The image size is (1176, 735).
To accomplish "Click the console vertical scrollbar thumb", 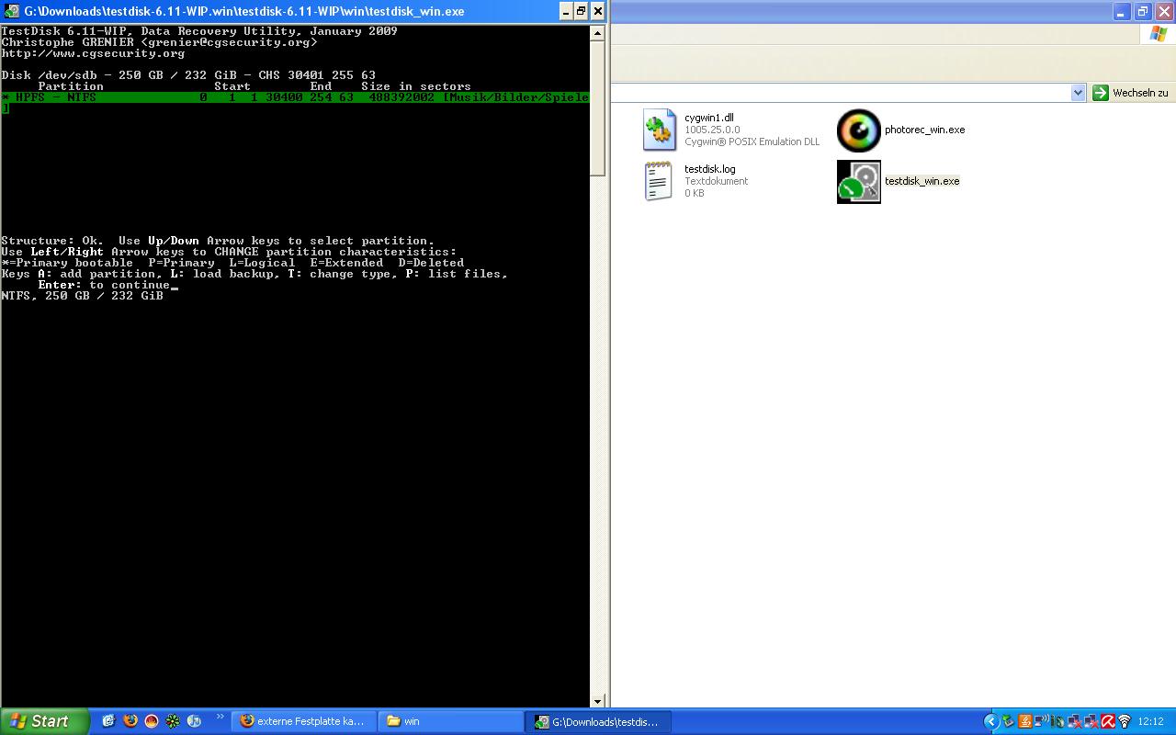I will point(597,108).
